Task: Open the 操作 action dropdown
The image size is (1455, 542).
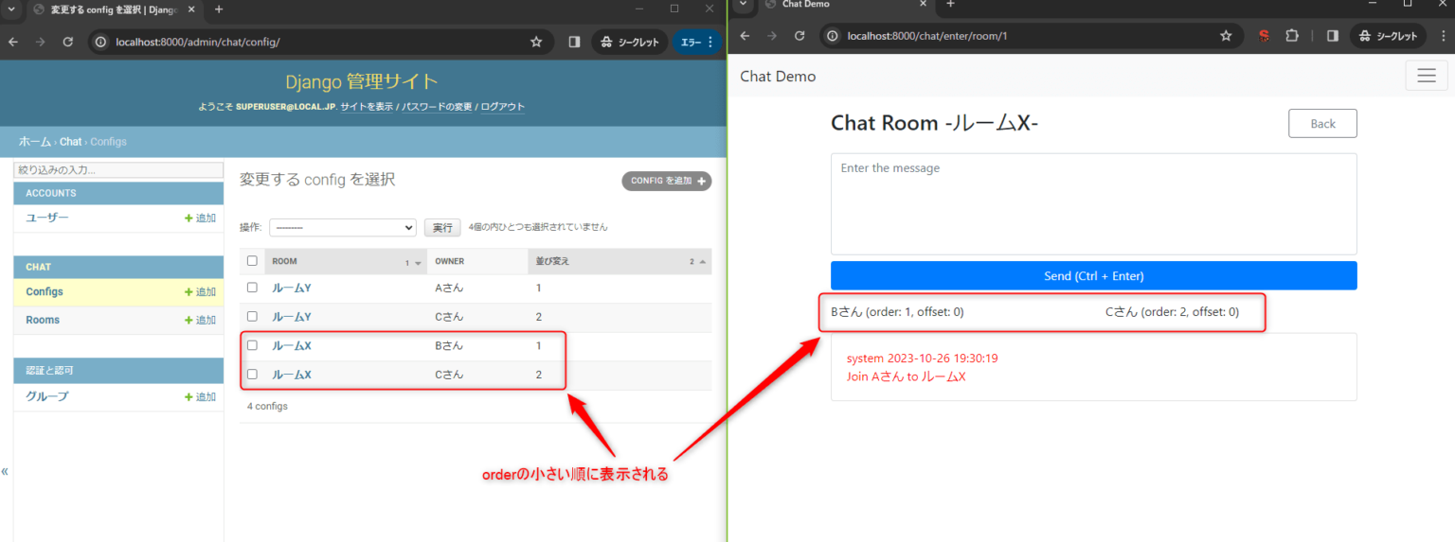Action: pyautogui.click(x=343, y=227)
